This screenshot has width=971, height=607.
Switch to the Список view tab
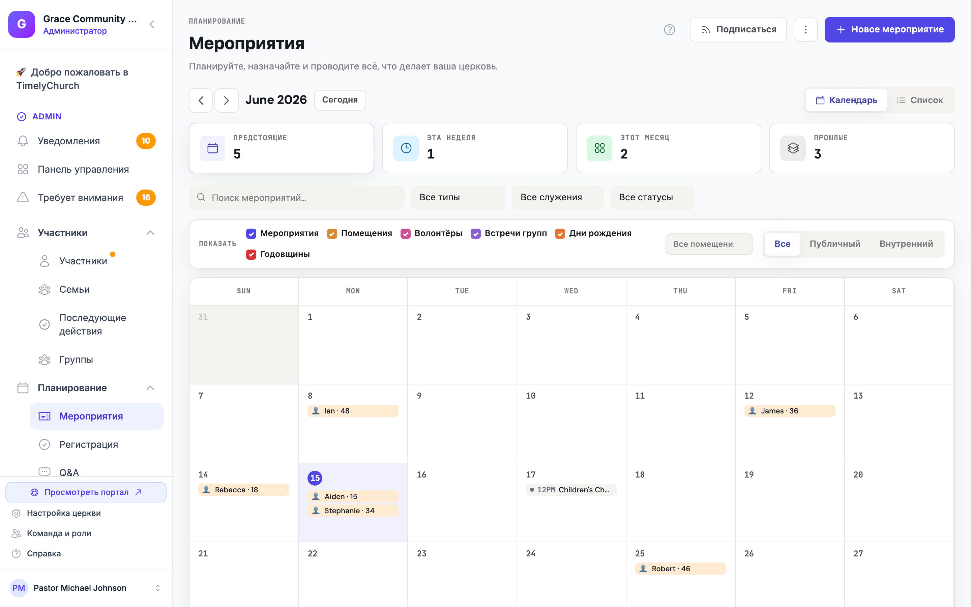pyautogui.click(x=920, y=100)
